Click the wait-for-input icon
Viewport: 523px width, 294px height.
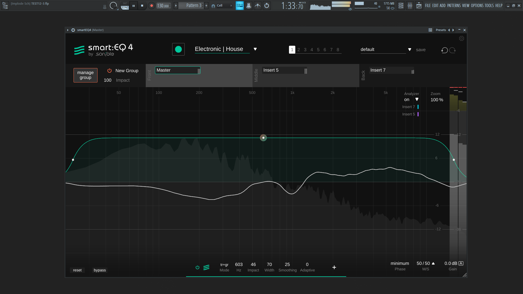(x=258, y=5)
